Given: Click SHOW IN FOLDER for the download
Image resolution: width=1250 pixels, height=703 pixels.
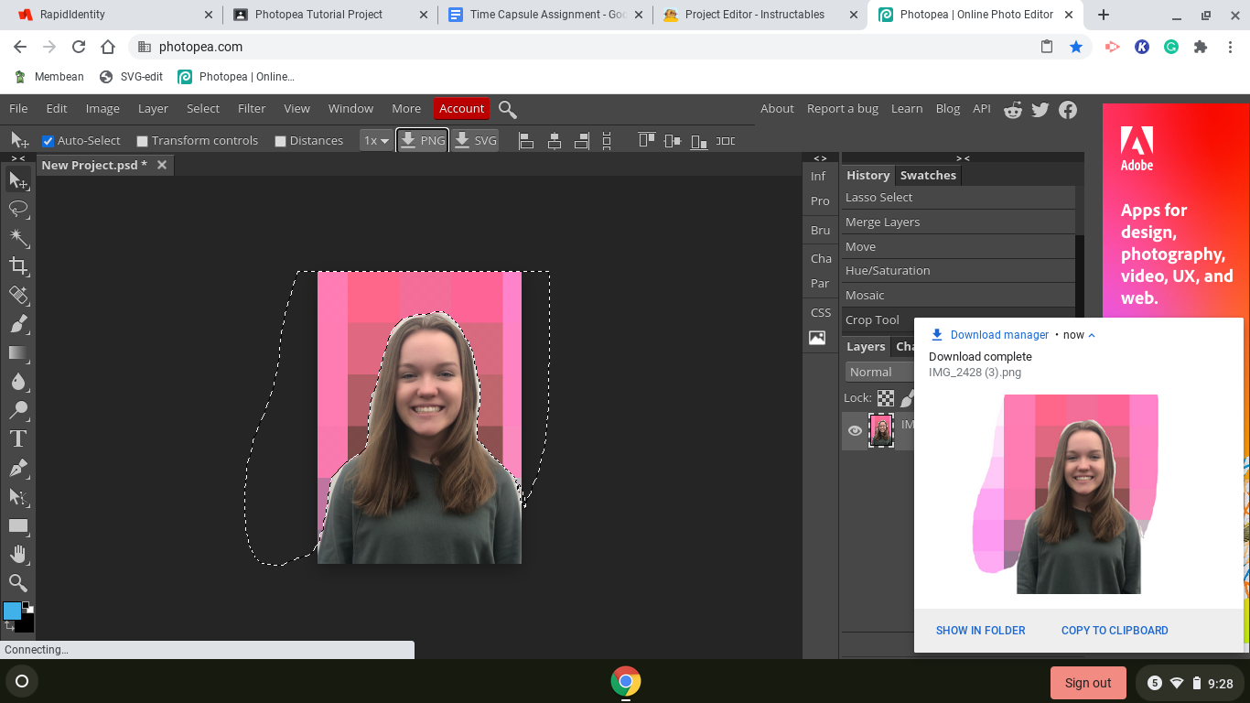Looking at the screenshot, I should point(980,630).
